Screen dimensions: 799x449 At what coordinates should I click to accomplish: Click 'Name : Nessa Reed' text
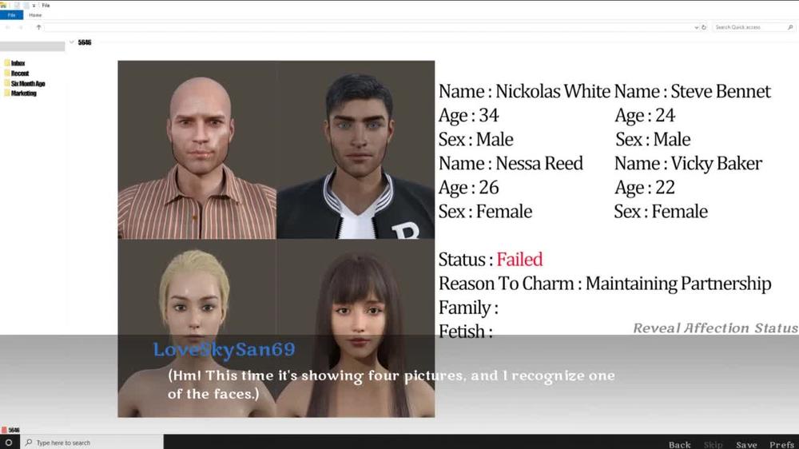(x=511, y=163)
